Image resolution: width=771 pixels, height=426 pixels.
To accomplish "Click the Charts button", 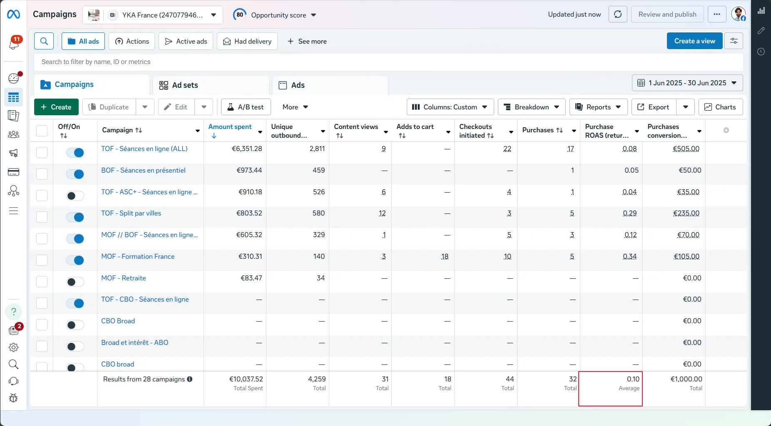I will [x=720, y=107].
